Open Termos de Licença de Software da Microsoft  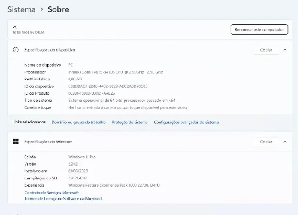click(x=63, y=199)
